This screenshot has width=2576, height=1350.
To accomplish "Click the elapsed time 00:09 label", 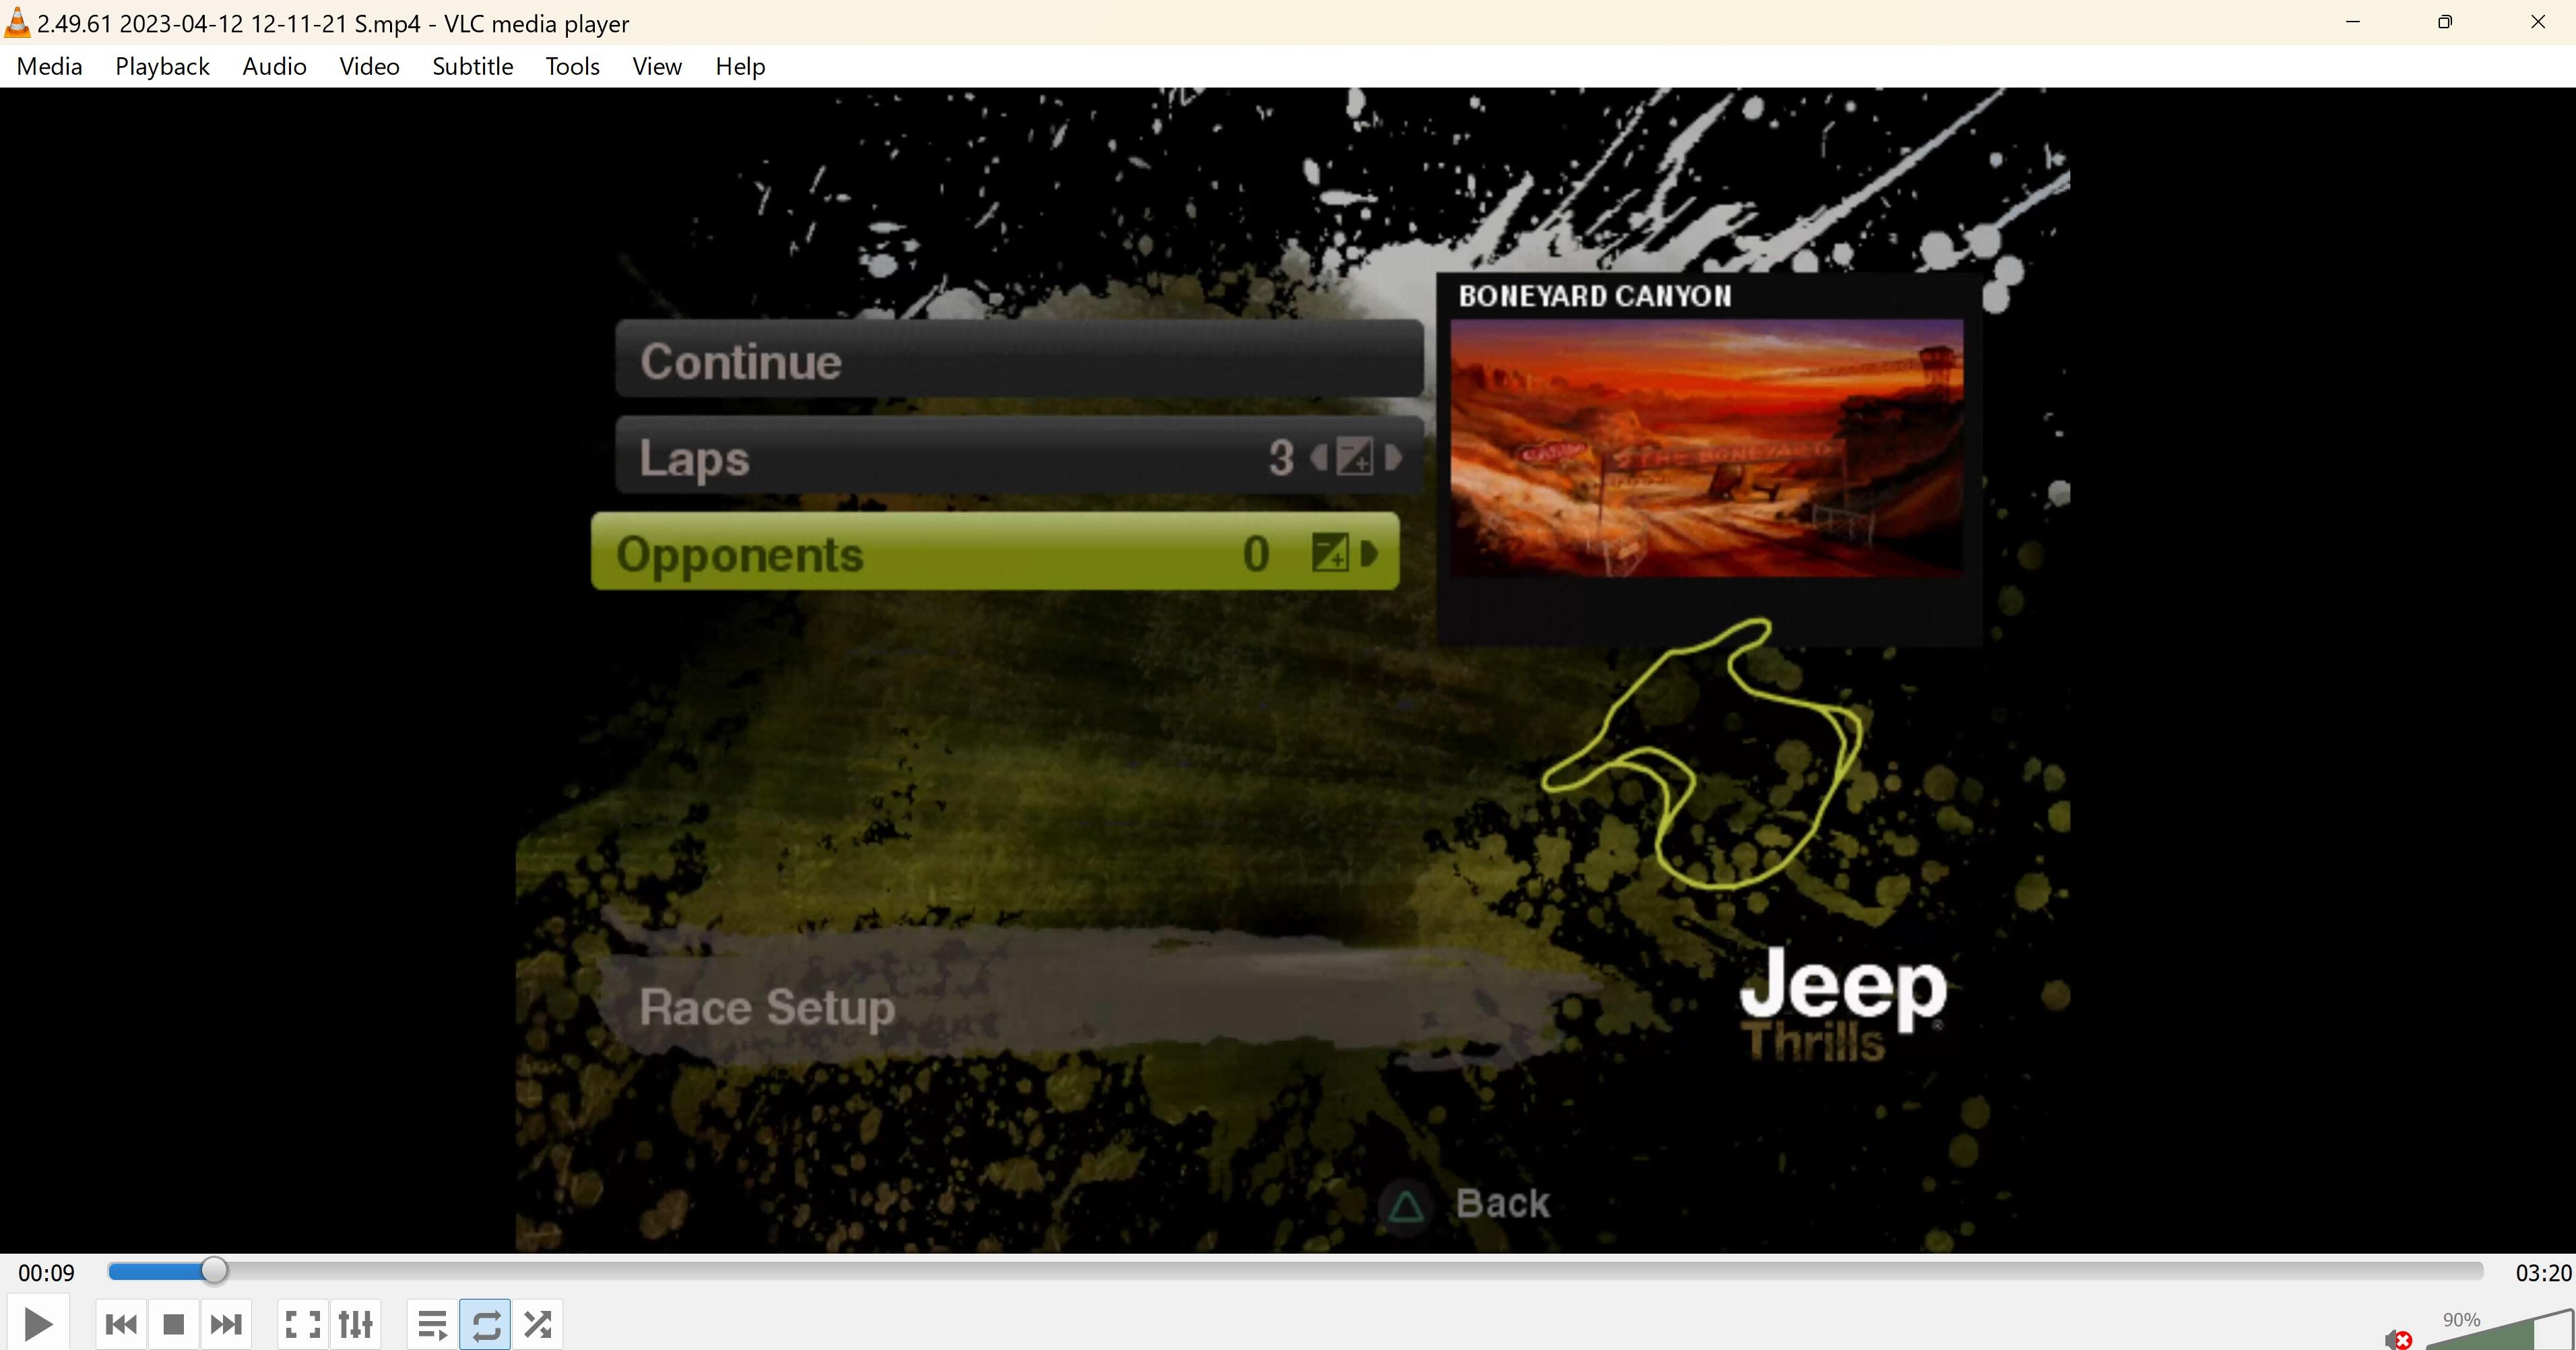I will 46,1272.
